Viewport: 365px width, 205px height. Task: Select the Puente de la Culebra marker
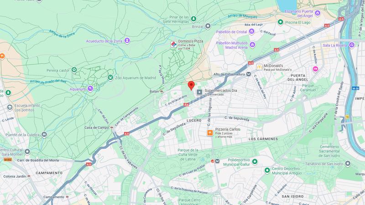coord(44,135)
